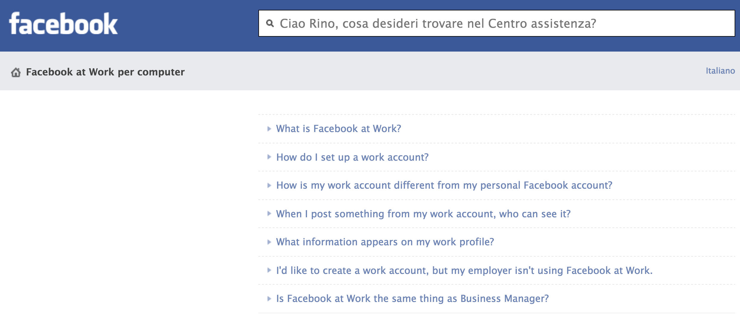Image resolution: width=740 pixels, height=324 pixels.
Task: Expand arrow beside who can see it question
Action: 269,214
